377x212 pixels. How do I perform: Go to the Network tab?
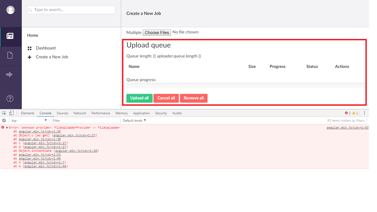click(80, 113)
